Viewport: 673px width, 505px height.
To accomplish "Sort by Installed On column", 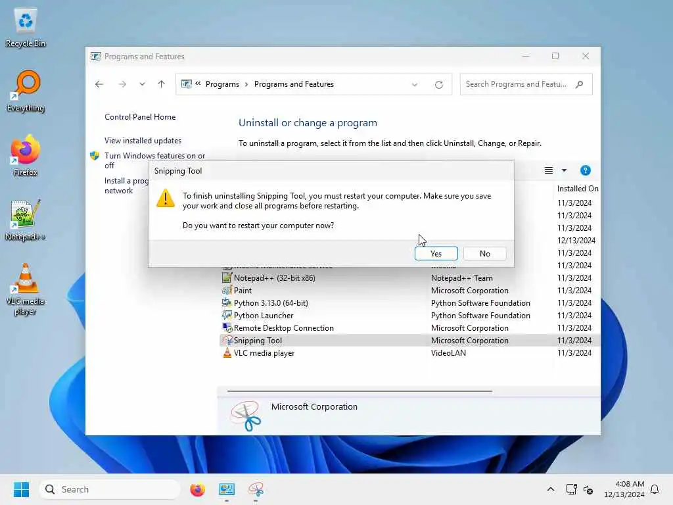I will pyautogui.click(x=577, y=189).
